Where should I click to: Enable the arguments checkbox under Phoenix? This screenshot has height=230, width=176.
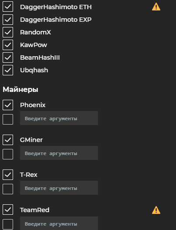click(8, 119)
